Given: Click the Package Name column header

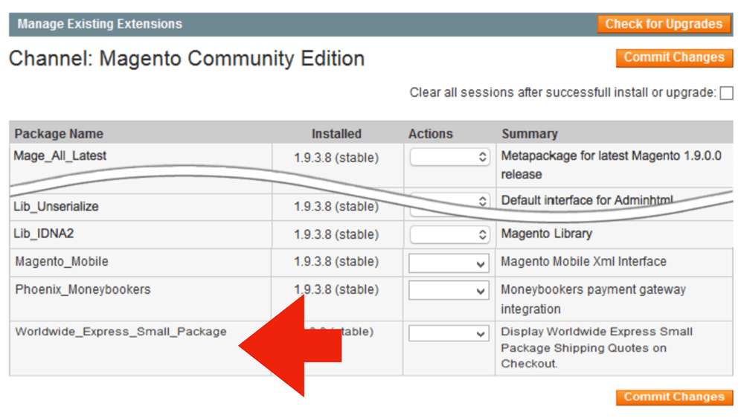Looking at the screenshot, I should click(59, 134).
